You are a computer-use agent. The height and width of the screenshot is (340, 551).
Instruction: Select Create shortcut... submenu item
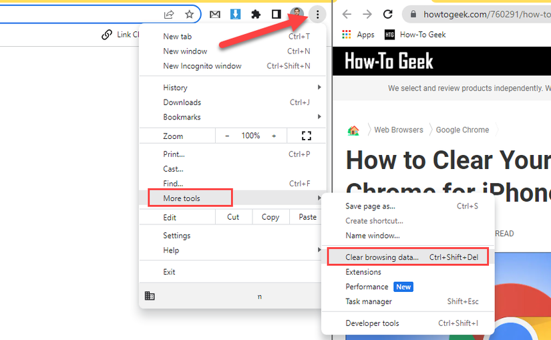pyautogui.click(x=408, y=221)
